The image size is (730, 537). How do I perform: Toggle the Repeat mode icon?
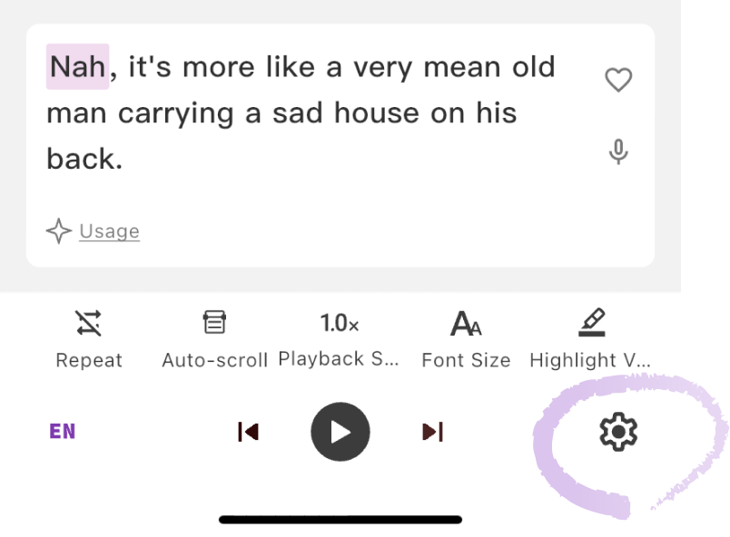coord(89,323)
